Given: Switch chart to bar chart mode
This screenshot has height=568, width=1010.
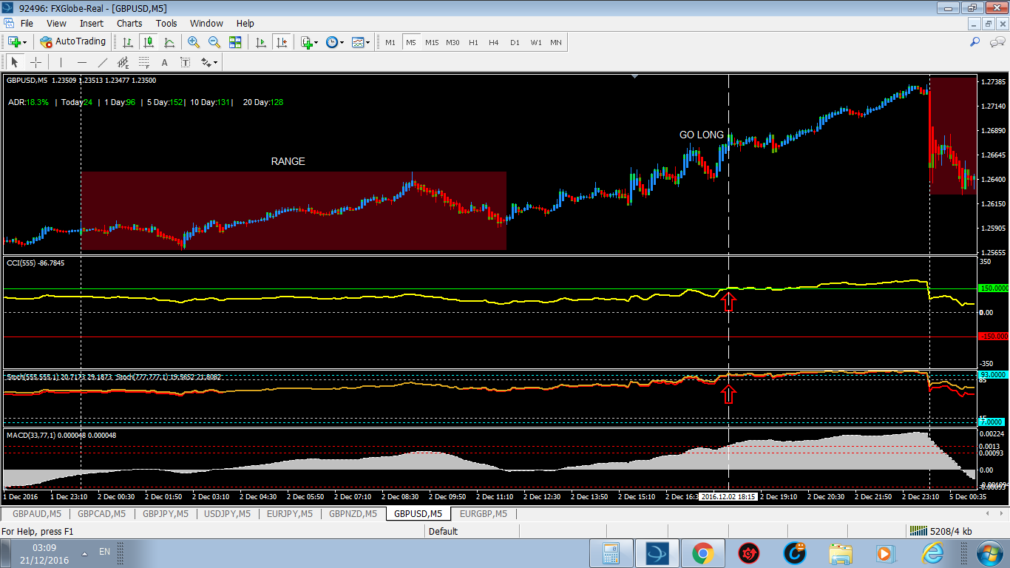Looking at the screenshot, I should tap(128, 42).
